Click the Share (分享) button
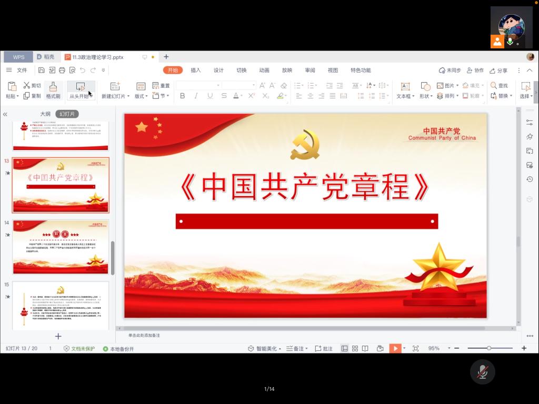Image resolution: width=539 pixels, height=404 pixels. [x=498, y=70]
